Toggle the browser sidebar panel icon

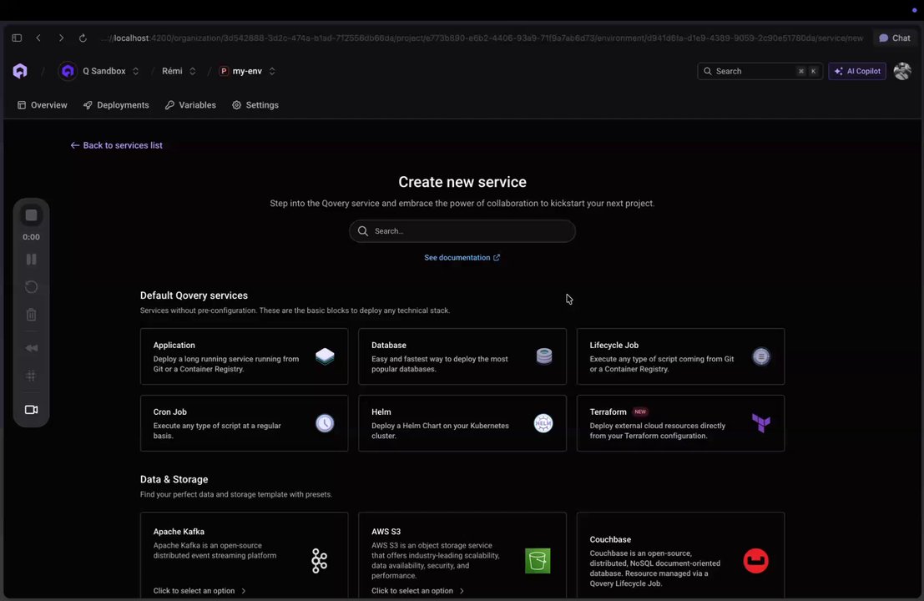pos(17,38)
